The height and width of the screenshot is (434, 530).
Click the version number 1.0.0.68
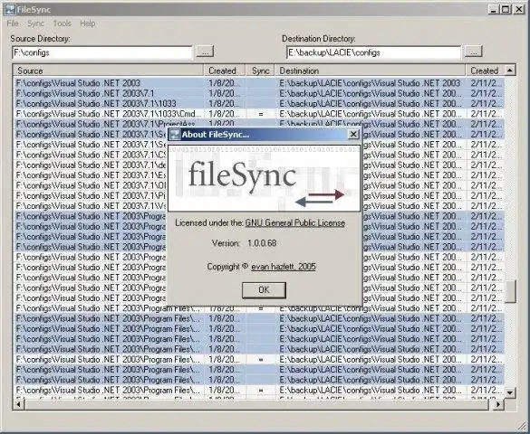262,243
